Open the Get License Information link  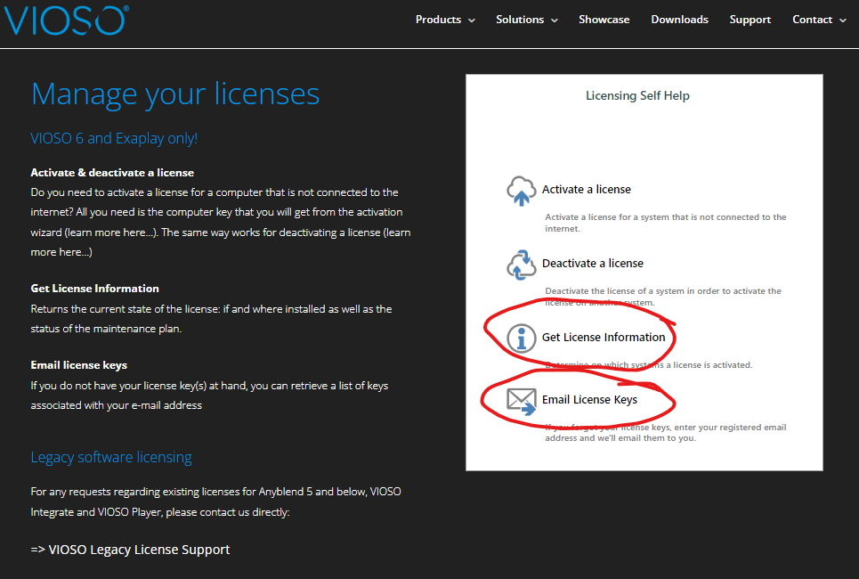(604, 338)
